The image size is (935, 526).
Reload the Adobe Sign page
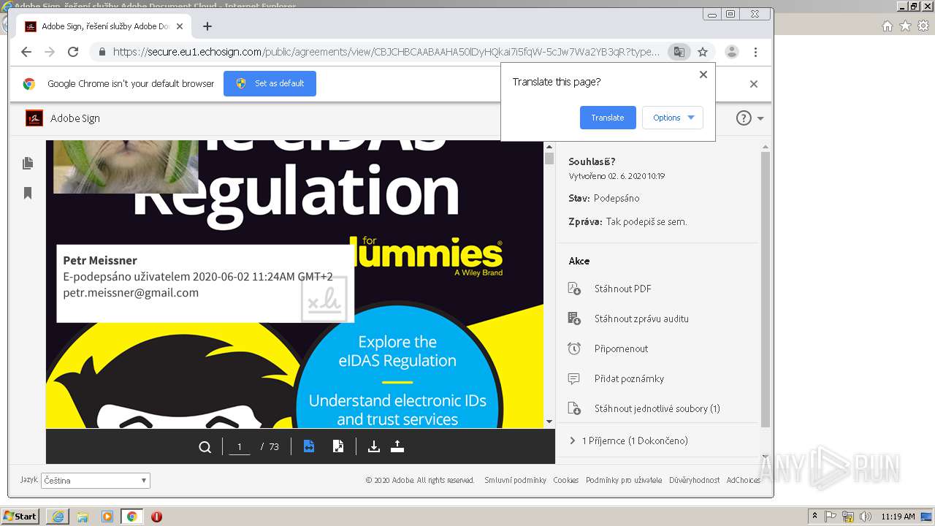[73, 52]
